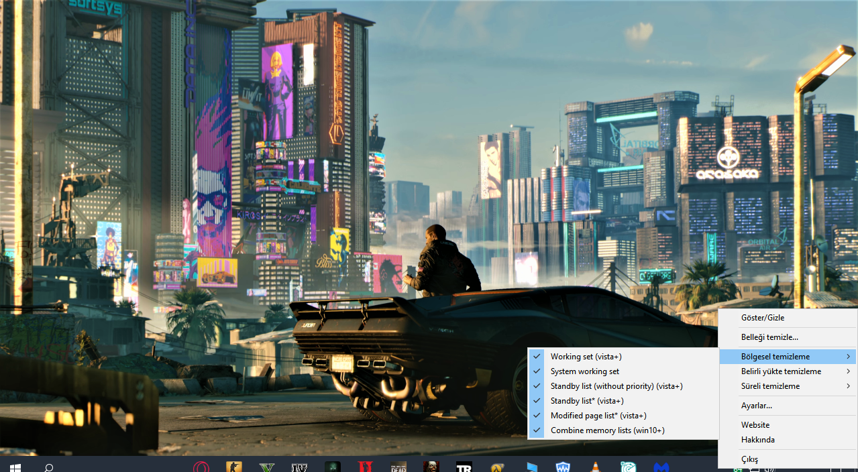Open the Windows Start menu

[15, 467]
